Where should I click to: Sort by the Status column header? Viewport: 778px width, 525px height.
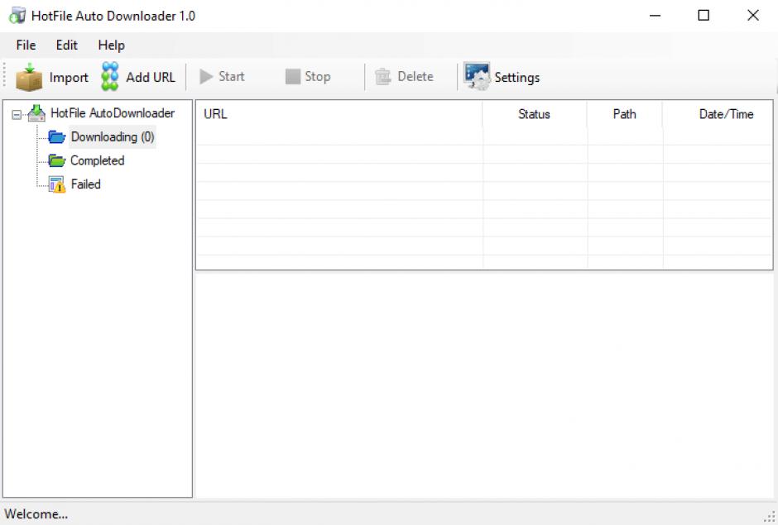(535, 114)
